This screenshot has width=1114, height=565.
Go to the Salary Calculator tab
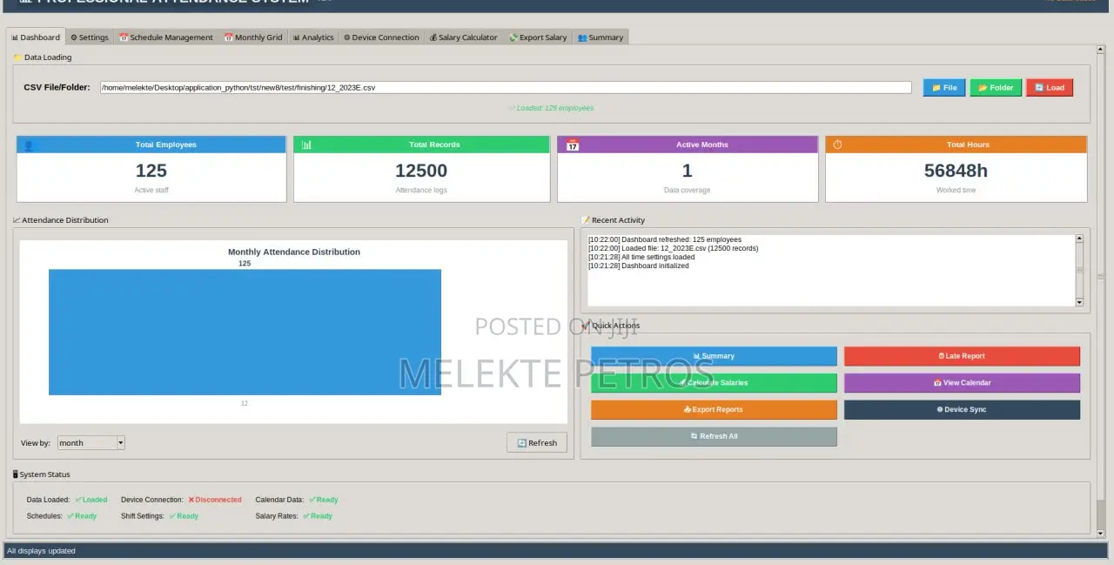pyautogui.click(x=463, y=37)
